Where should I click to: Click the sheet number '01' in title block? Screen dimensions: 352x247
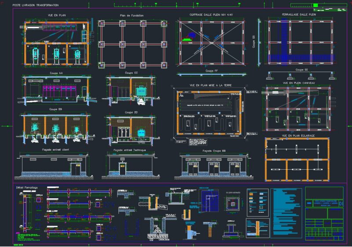point(341,204)
